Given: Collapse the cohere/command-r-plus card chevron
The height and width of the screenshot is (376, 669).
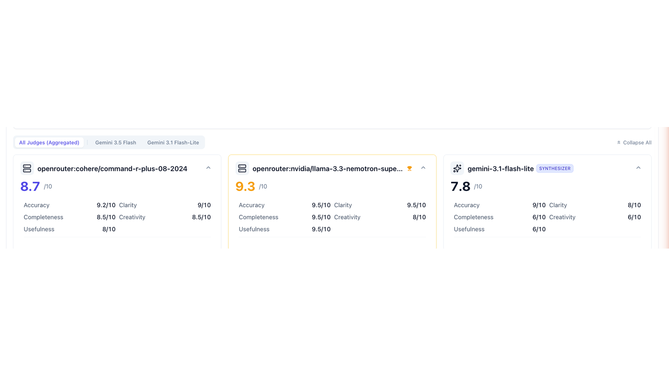Looking at the screenshot, I should click(x=208, y=168).
